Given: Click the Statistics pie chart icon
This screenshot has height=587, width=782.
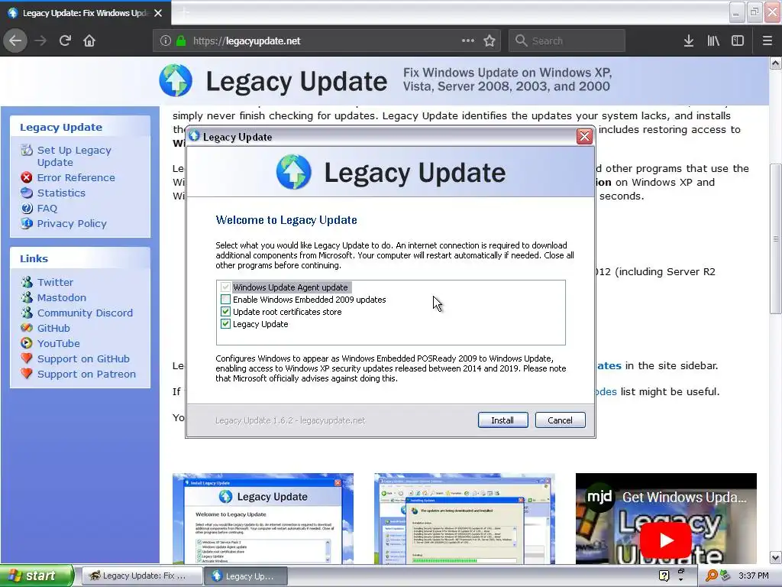Looking at the screenshot, I should [x=27, y=193].
